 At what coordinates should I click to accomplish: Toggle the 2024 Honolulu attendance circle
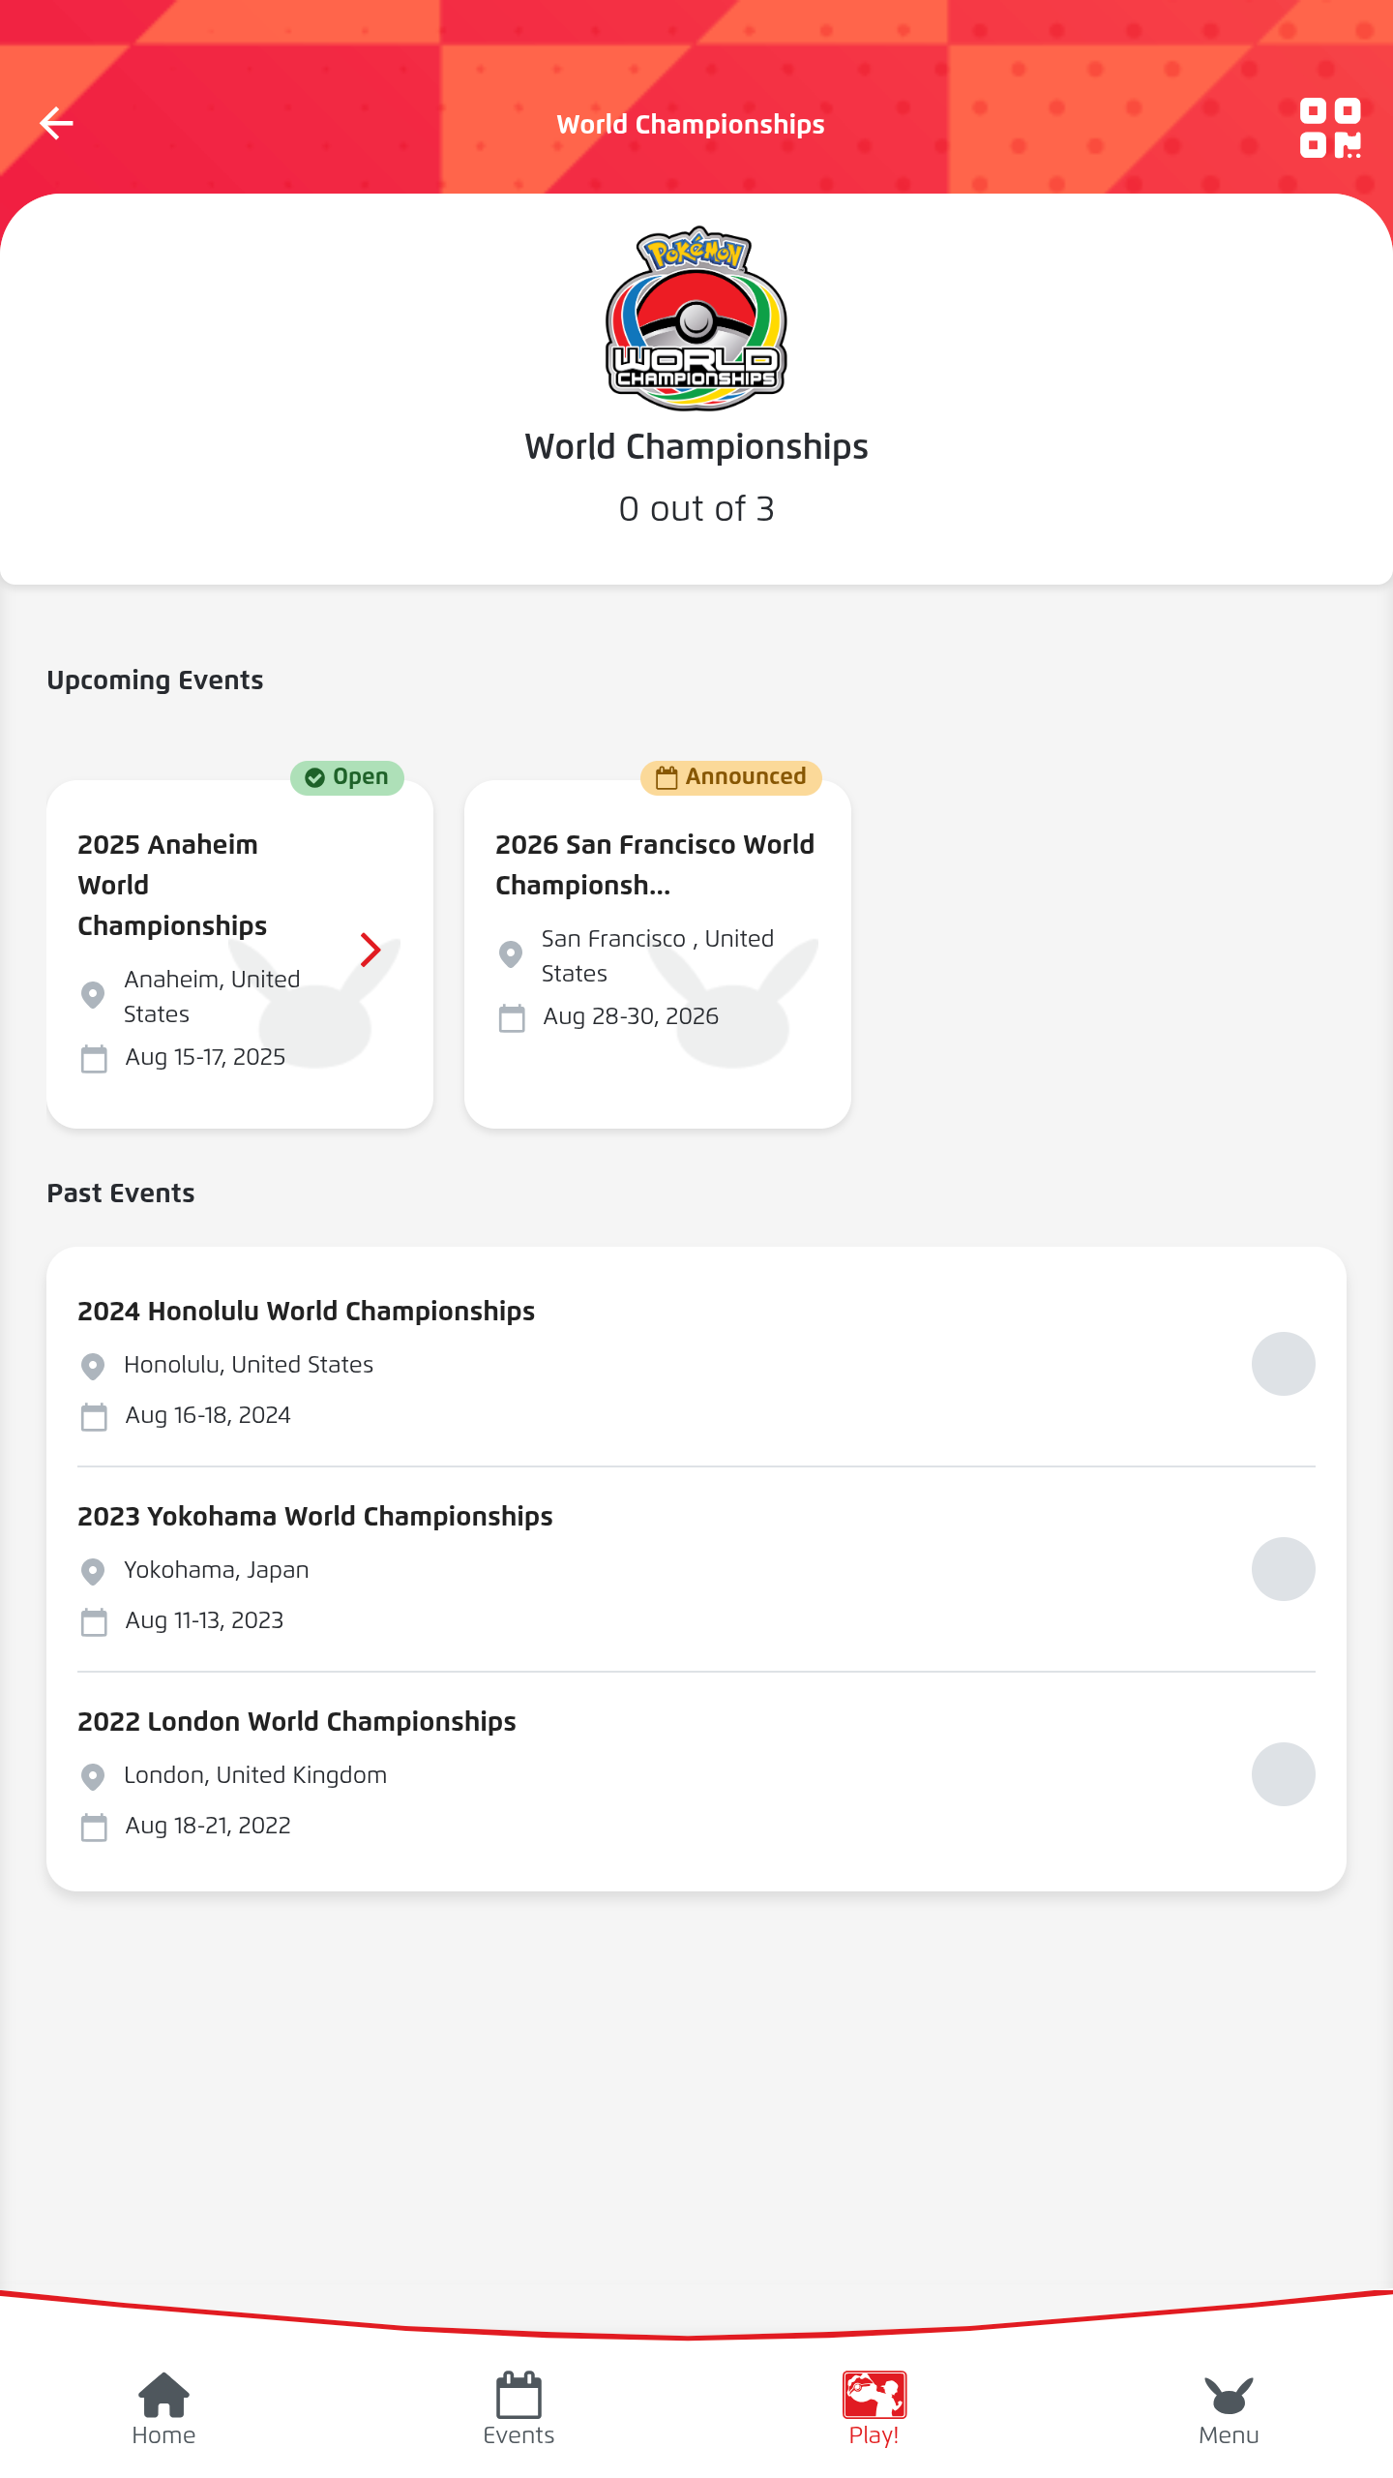tap(1284, 1364)
